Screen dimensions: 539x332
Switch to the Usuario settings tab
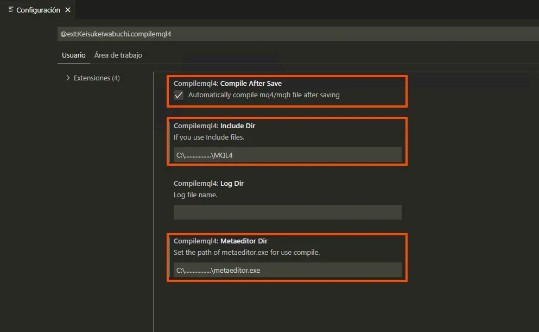tap(73, 55)
